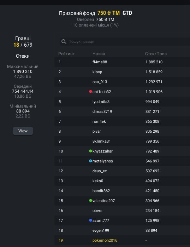Click the green dot beside knyazzahar
Viewport: 190px width, 247px height.
coord(90,151)
